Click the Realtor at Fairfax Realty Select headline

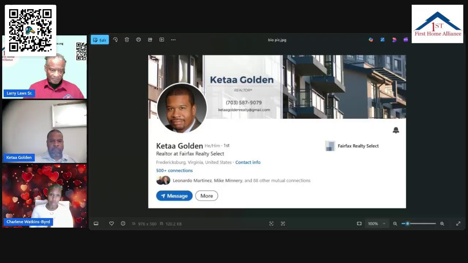coord(190,154)
